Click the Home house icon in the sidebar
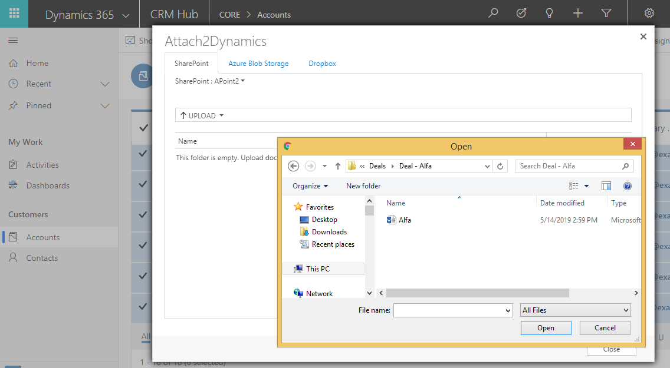 point(13,63)
